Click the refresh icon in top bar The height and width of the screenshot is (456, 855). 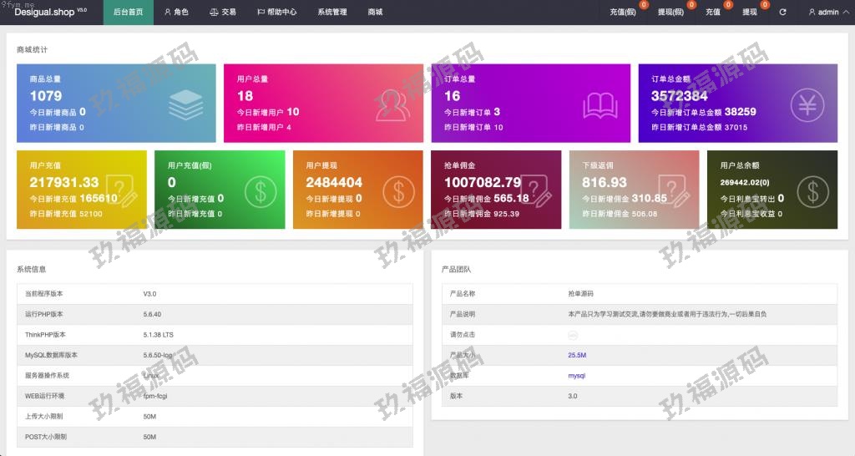(782, 13)
